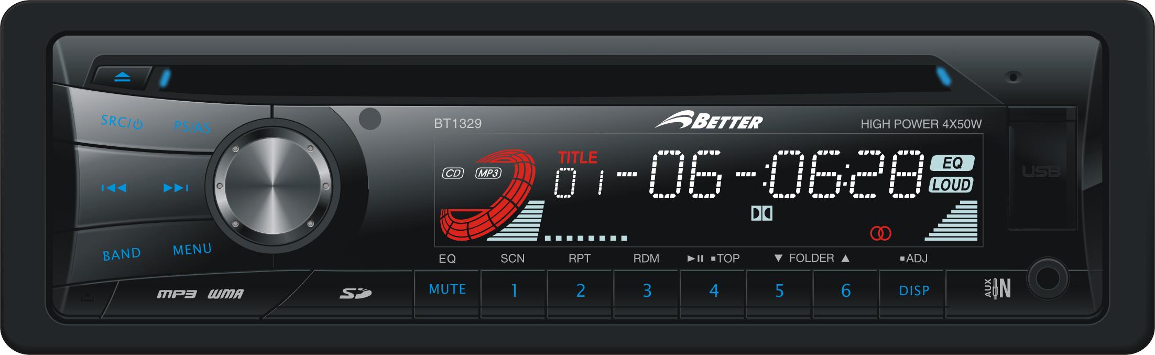Viewport: 1155px width, 355px height.
Task: Toggle the MUTE button
Action: point(447,289)
